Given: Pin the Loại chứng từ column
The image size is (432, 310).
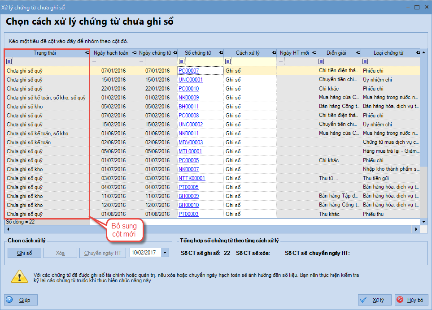Looking at the screenshot, I should 418,53.
